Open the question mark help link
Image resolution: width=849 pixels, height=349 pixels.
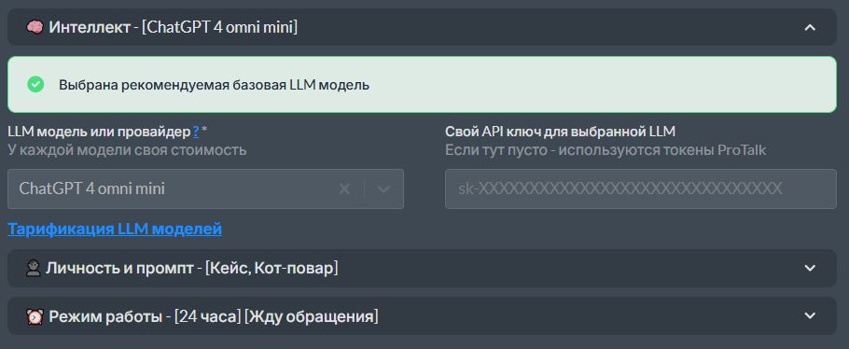196,132
